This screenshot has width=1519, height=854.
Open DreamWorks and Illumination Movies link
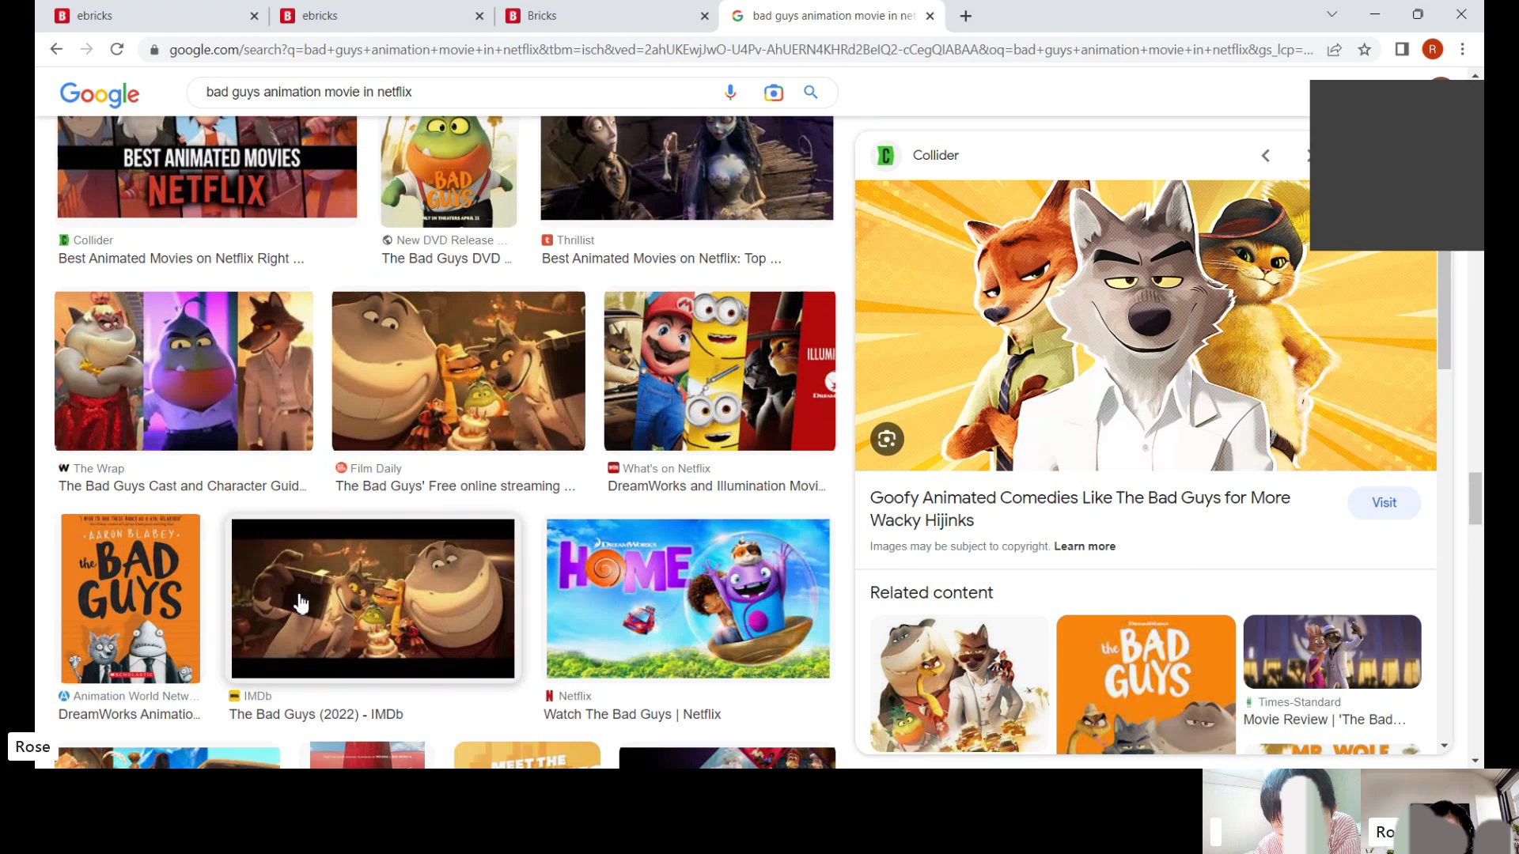(717, 486)
